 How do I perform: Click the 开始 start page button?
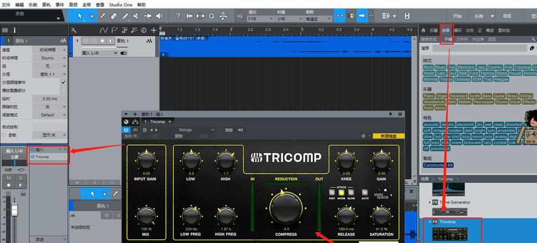(x=457, y=16)
